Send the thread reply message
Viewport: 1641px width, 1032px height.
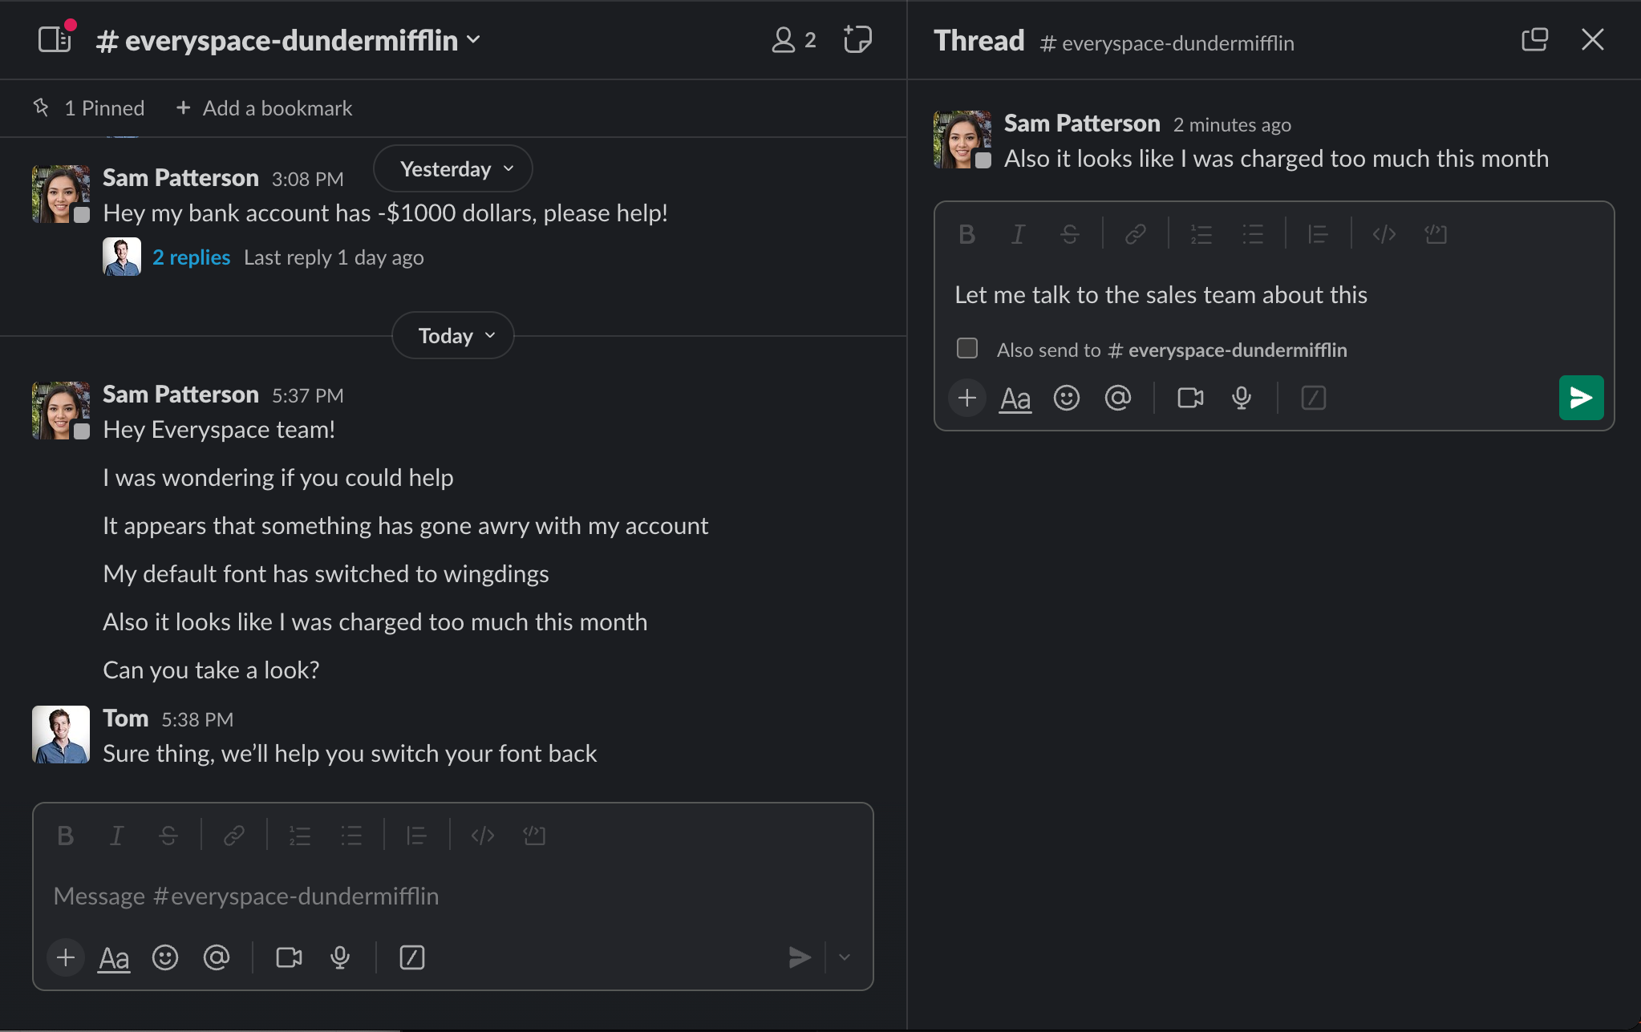click(x=1580, y=397)
